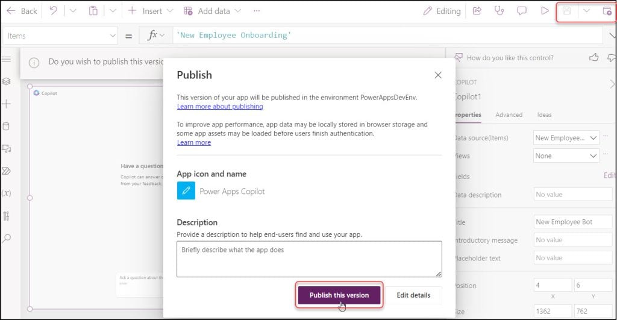The height and width of the screenshot is (320, 617).
Task: Click the Back arrow button
Action: [x=22, y=11]
